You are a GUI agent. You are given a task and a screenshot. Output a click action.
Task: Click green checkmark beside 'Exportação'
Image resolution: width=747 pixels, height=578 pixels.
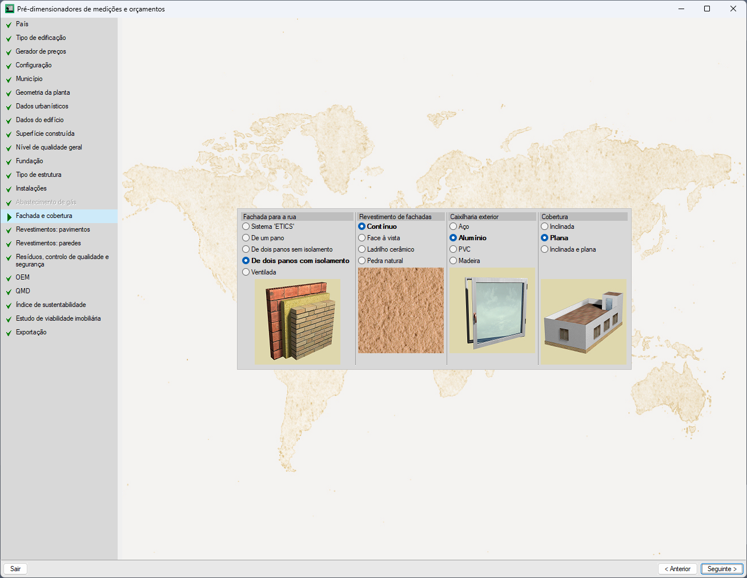click(x=9, y=333)
